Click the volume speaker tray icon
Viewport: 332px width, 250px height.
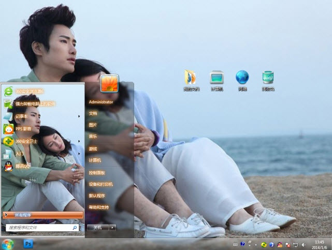(304, 245)
